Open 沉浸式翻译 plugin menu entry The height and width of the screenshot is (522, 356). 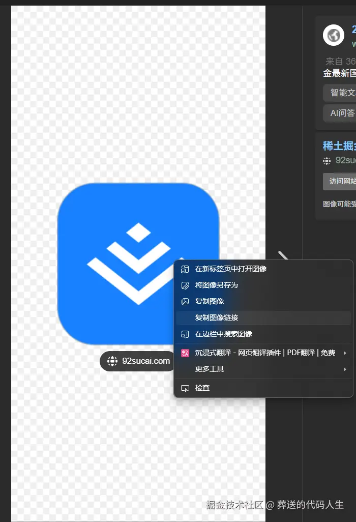point(263,353)
